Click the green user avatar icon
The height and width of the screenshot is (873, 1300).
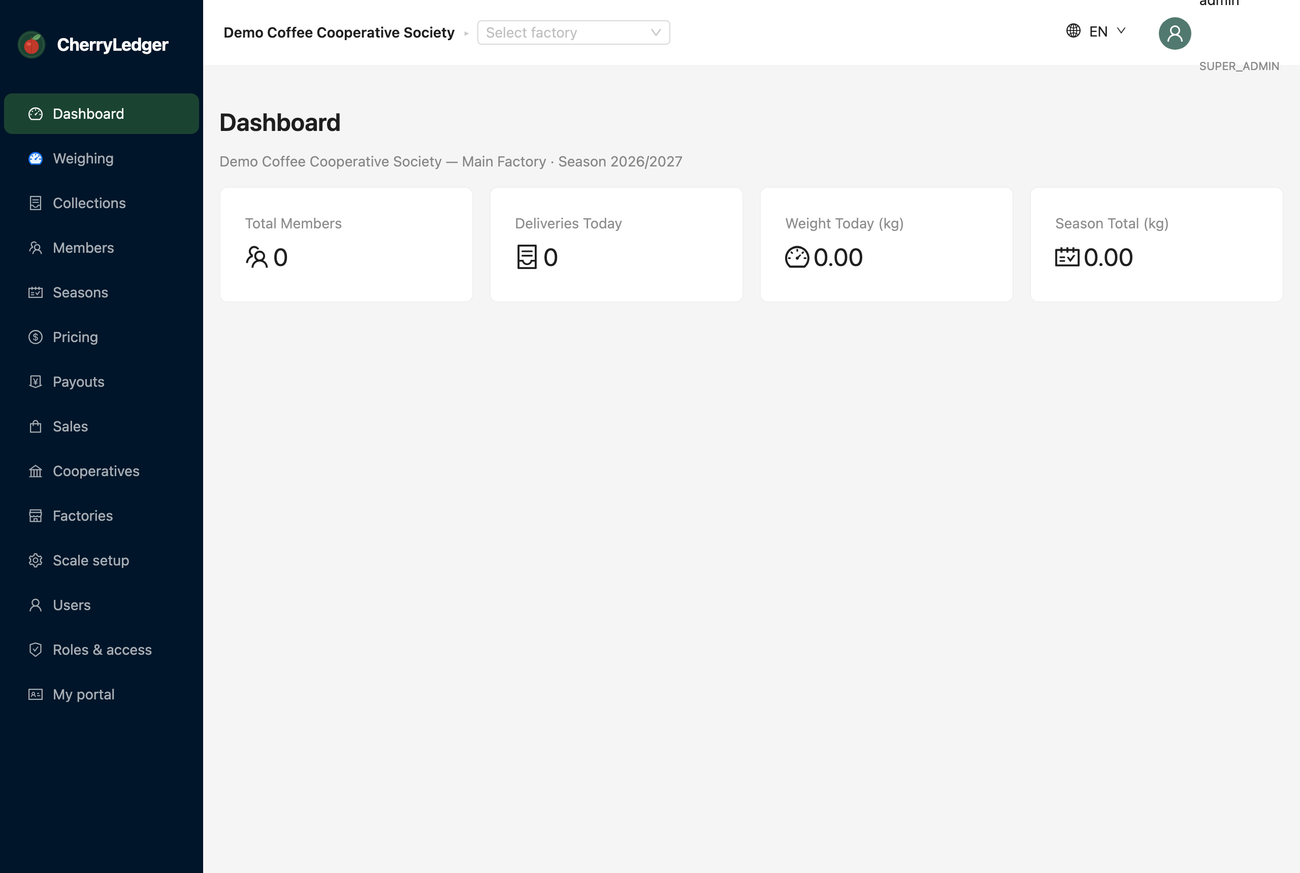point(1175,33)
